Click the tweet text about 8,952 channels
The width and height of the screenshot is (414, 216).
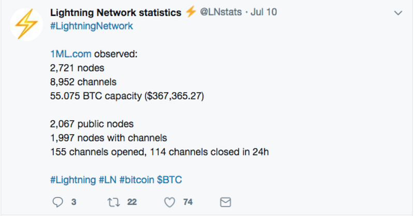tap(83, 82)
